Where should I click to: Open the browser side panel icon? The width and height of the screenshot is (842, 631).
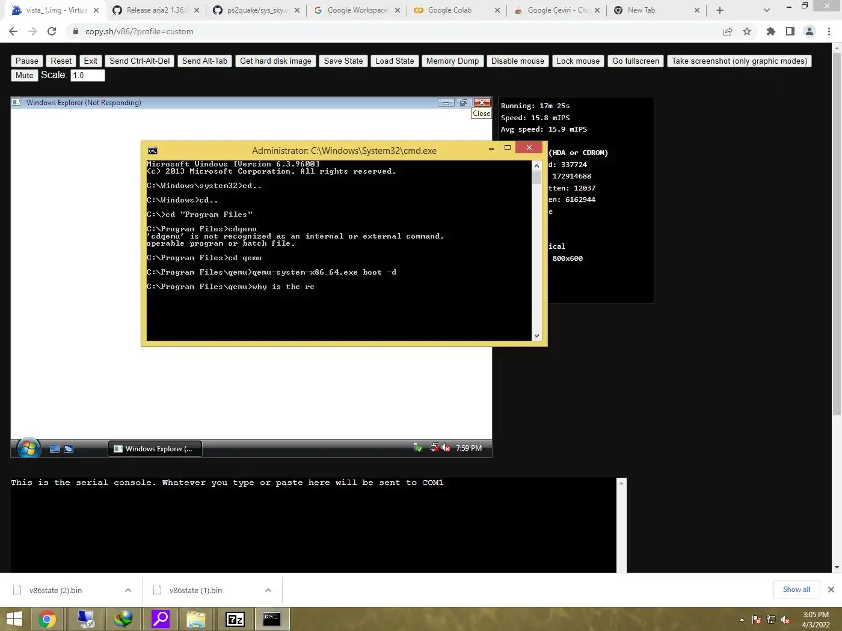tap(790, 31)
